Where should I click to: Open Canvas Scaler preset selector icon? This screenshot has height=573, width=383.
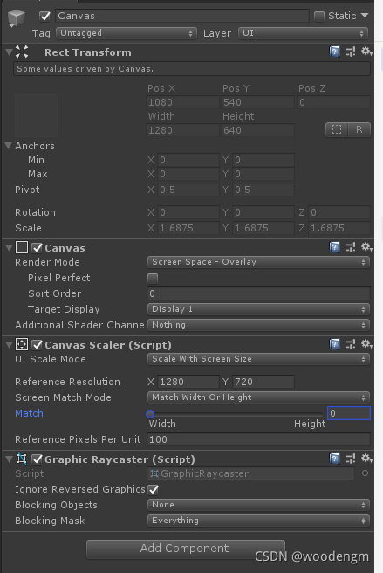coord(351,344)
